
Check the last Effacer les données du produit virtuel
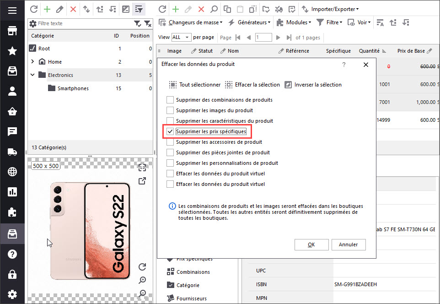coord(170,184)
